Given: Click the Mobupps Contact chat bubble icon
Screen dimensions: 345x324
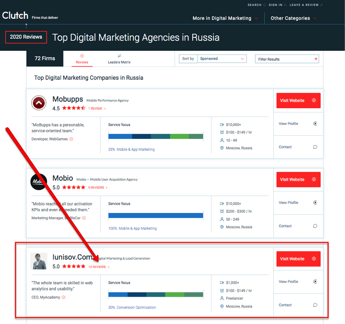Looking at the screenshot, I should [315, 147].
